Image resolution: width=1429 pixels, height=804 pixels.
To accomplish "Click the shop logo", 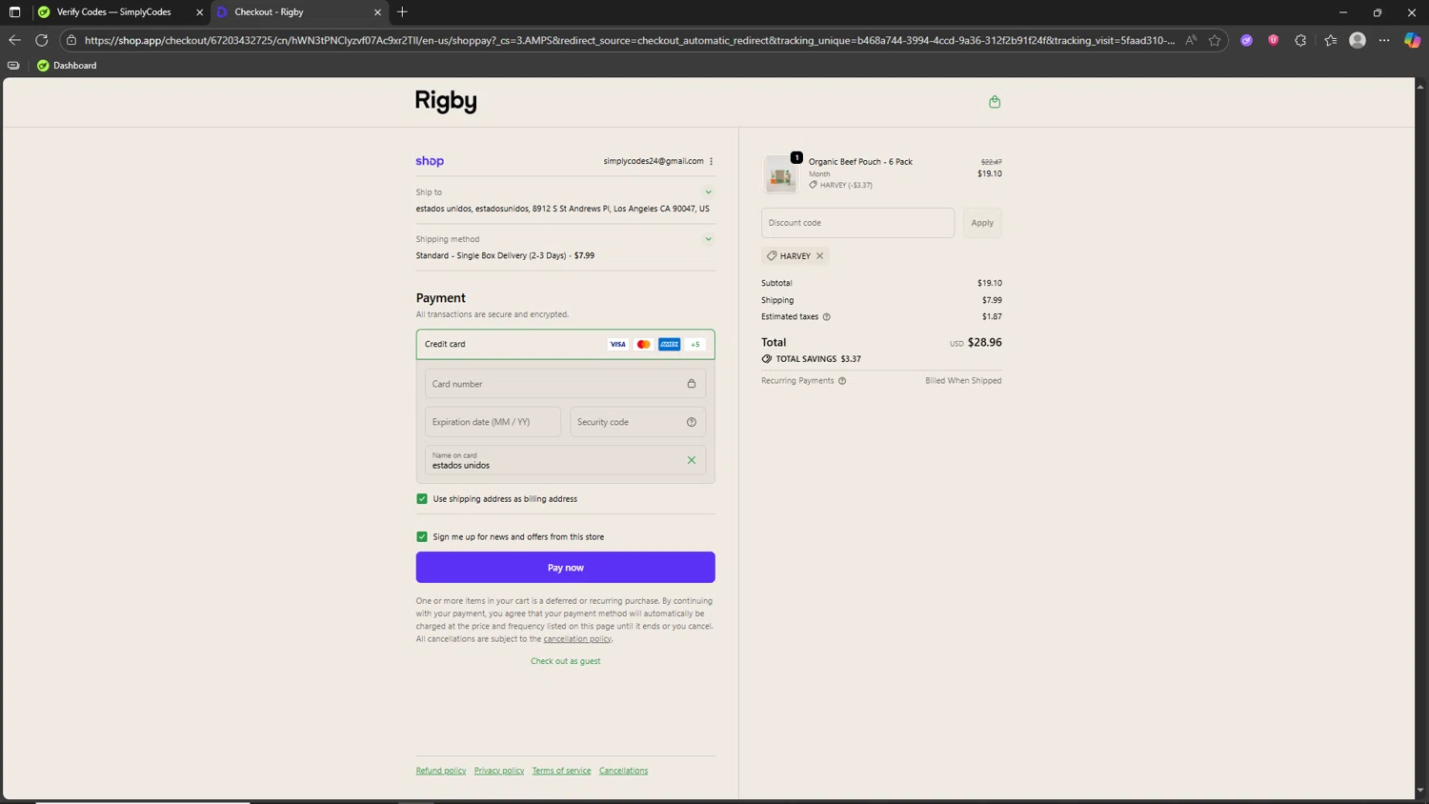I will click(430, 161).
